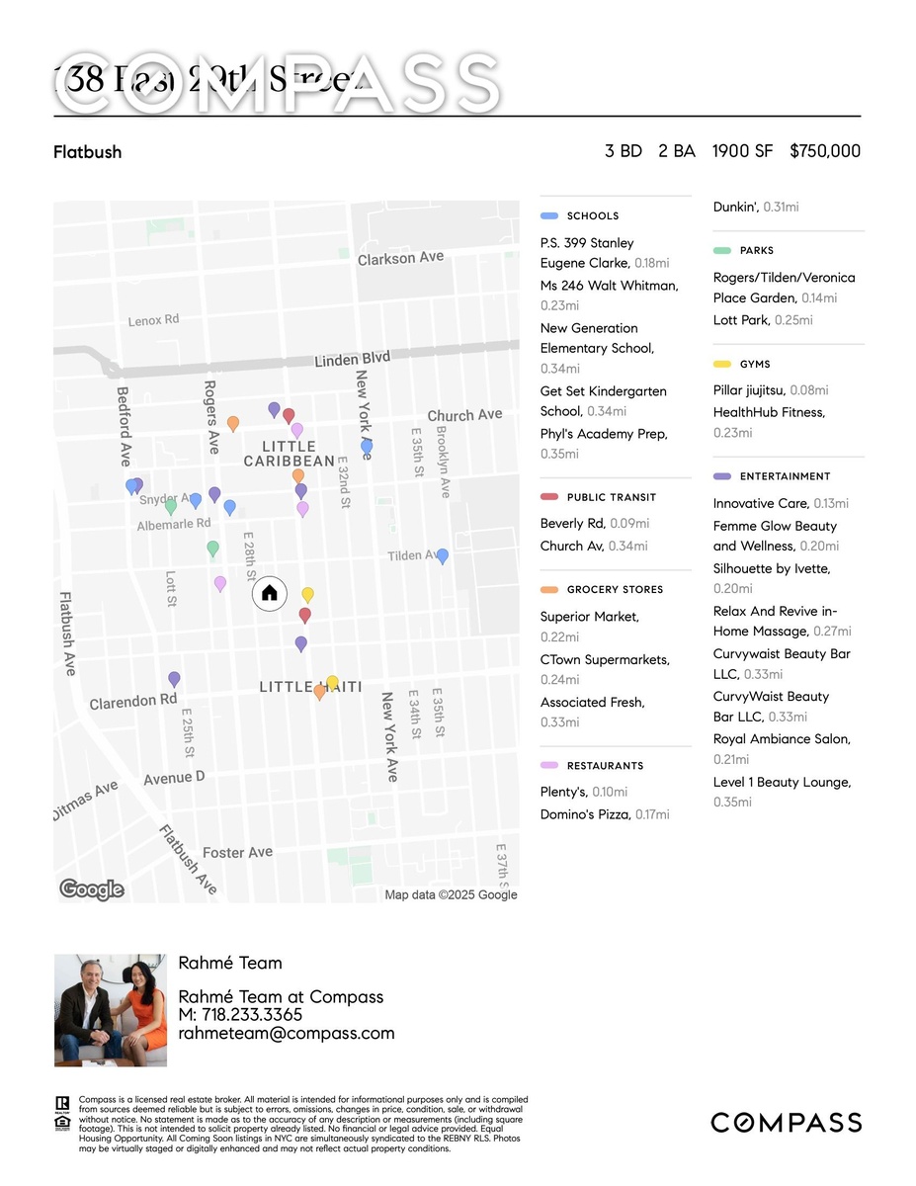916x1186 pixels.
Task: Click the pink restaurant pin left of home marker
Action: (x=220, y=584)
